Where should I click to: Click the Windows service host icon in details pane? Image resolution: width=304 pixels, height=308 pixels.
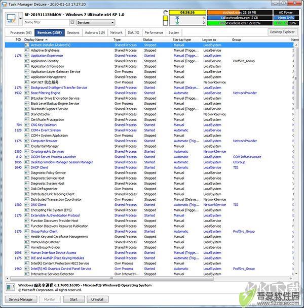pyautogui.click(x=10, y=287)
